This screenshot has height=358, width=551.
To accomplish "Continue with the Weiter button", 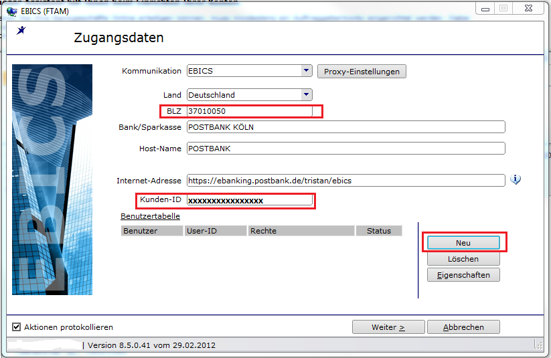I will point(388,327).
